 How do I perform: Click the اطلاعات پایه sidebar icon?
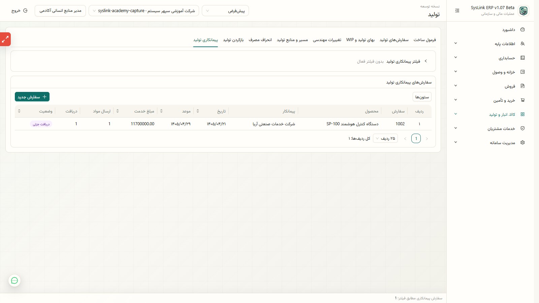coord(522,44)
